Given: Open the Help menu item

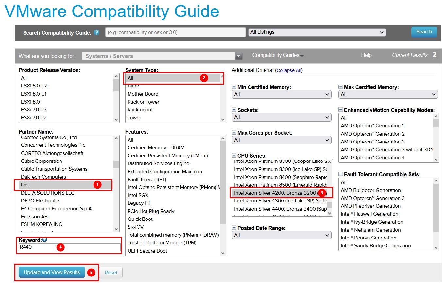Looking at the screenshot, I should (x=366, y=55).
